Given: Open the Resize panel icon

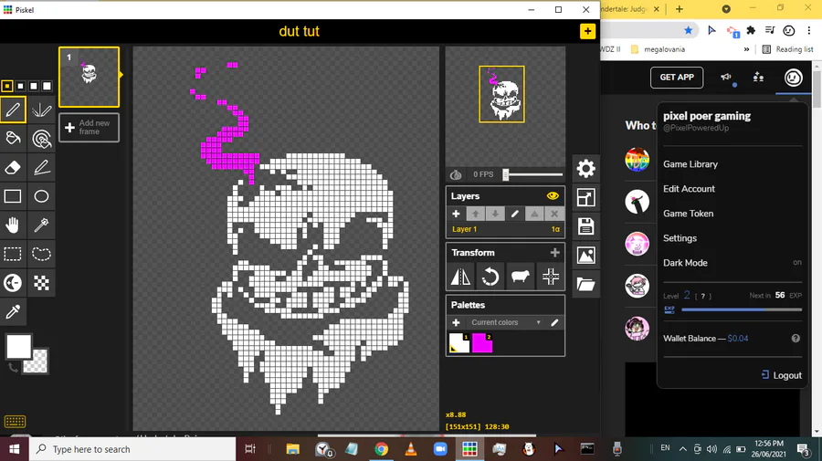Looking at the screenshot, I should (585, 197).
